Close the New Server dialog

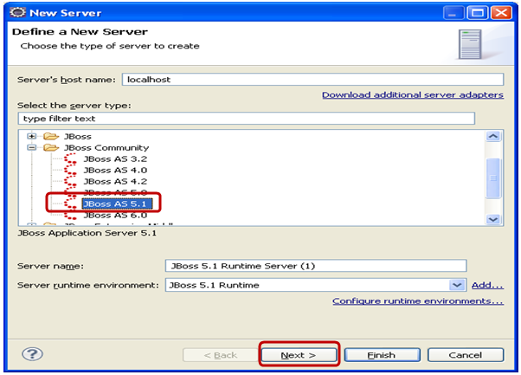(x=501, y=13)
